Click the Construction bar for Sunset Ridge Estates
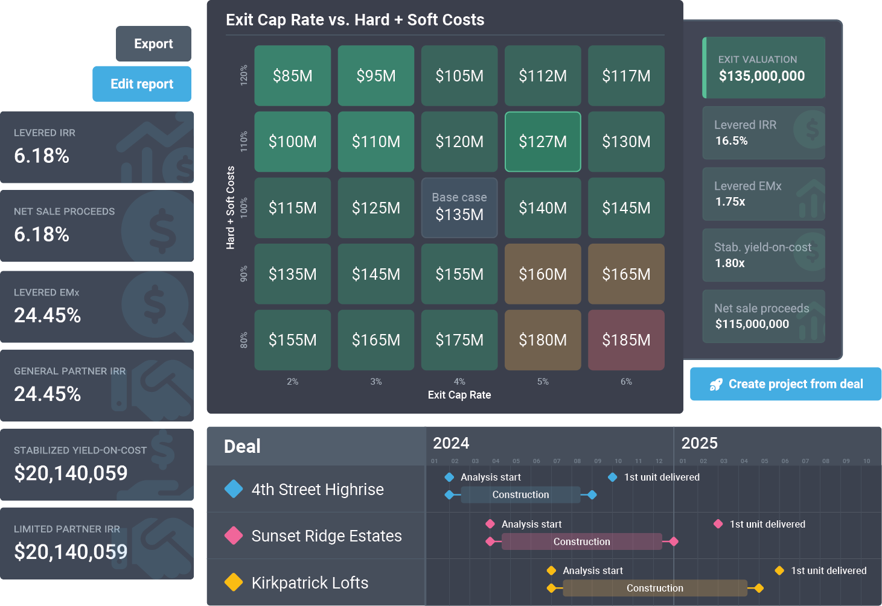882x606 pixels. [581, 541]
